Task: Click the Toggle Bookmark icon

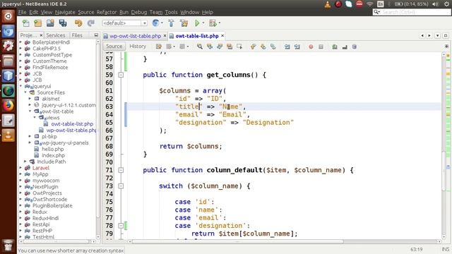Action: pyautogui.click(x=273, y=47)
